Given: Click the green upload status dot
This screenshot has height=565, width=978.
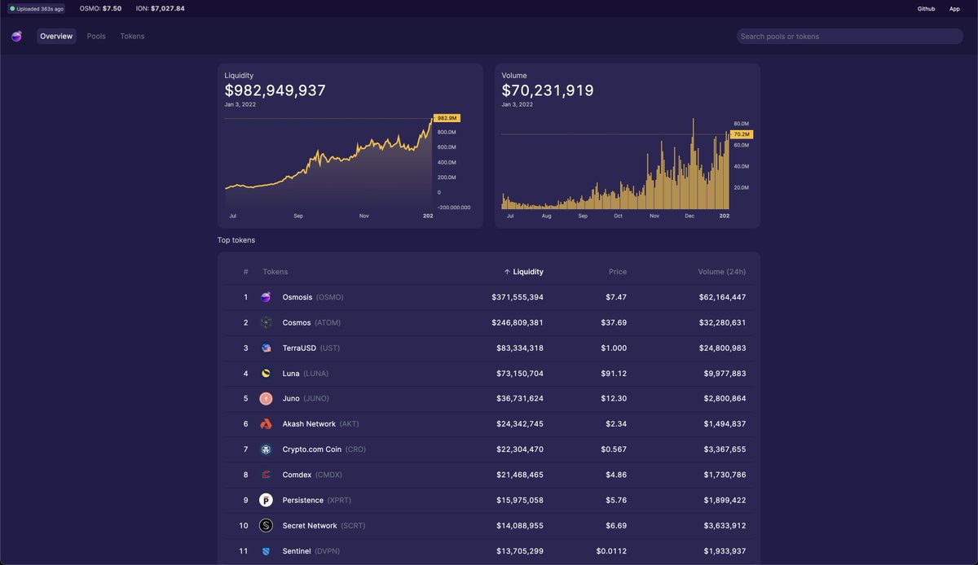Looking at the screenshot, I should click(12, 8).
